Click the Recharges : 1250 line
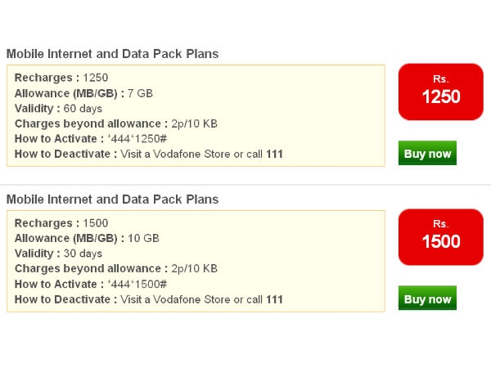The image size is (491, 368). point(61,78)
